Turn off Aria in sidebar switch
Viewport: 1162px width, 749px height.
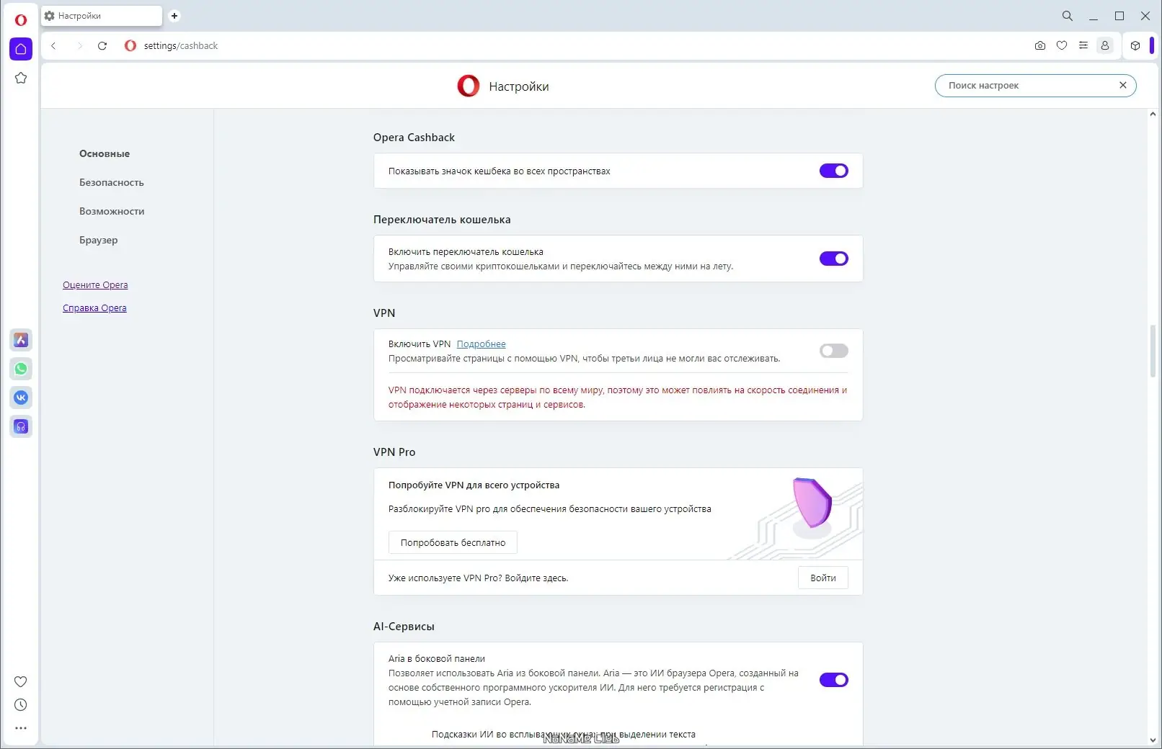click(x=834, y=680)
